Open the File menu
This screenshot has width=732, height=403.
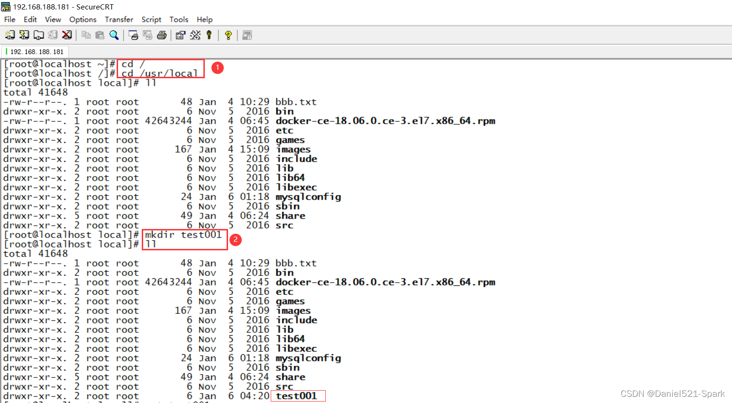tap(9, 19)
